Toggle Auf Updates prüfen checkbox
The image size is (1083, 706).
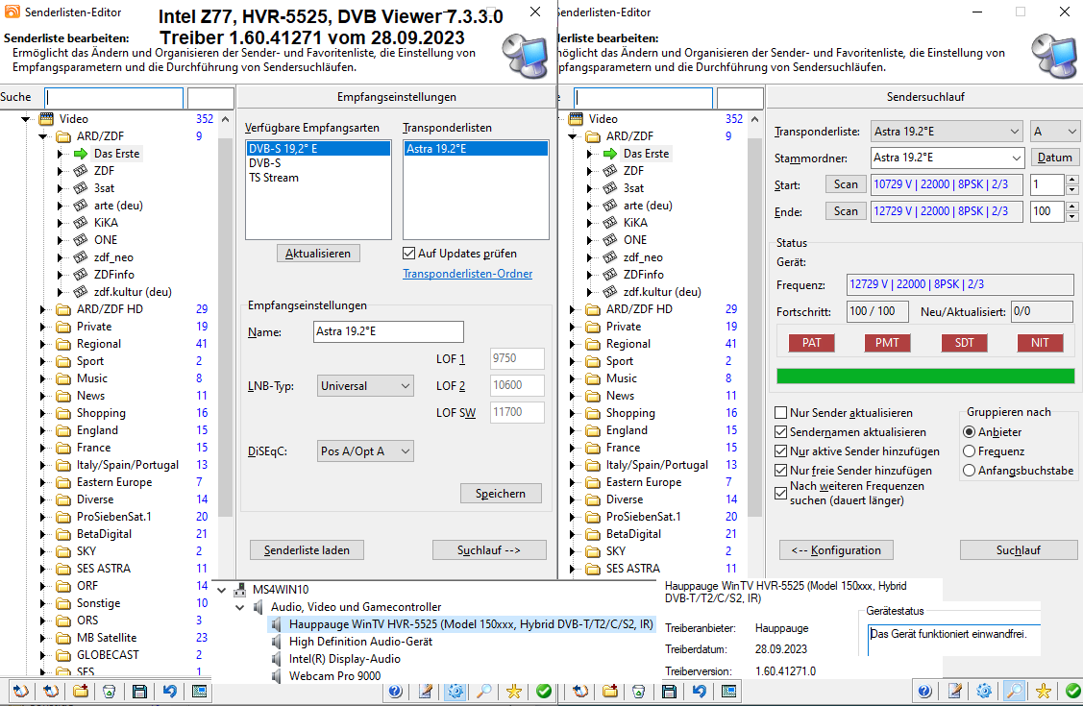(409, 254)
